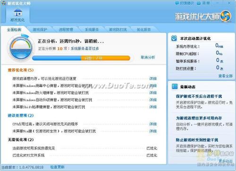Viewport: 236px width, 171px height.
Task: Click 检查更新 in status bar
Action: (x=58, y=167)
